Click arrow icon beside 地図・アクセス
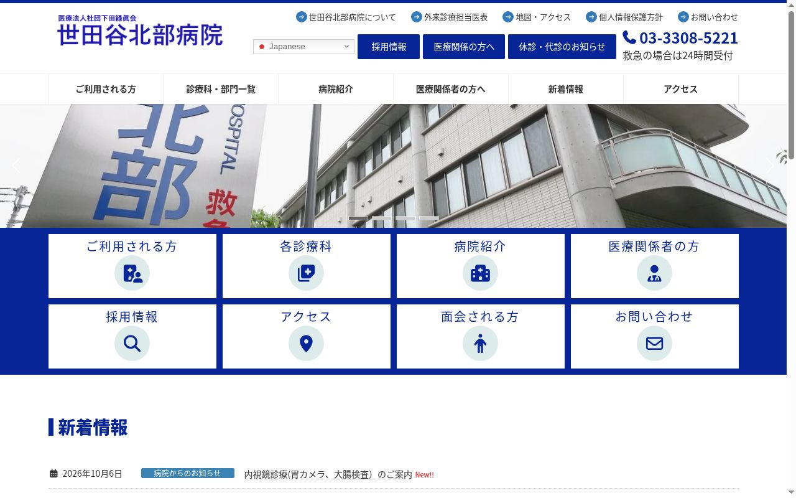 click(508, 17)
